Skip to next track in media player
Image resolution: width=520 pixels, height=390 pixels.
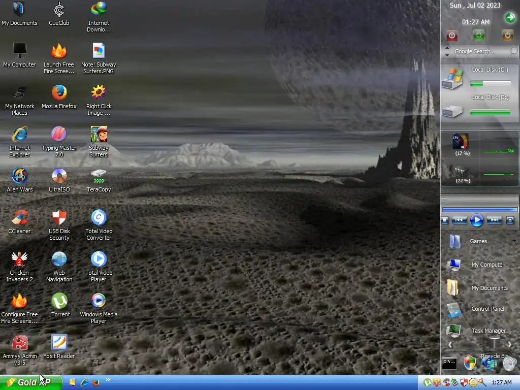(494, 220)
